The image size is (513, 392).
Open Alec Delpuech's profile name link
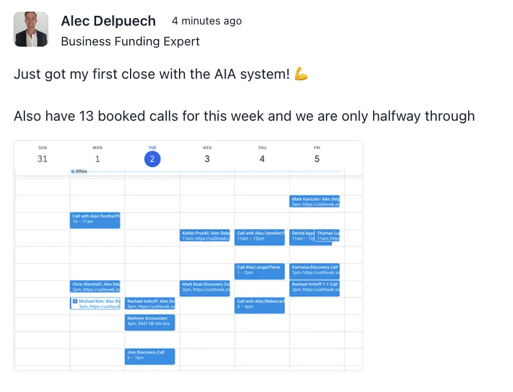(x=108, y=21)
